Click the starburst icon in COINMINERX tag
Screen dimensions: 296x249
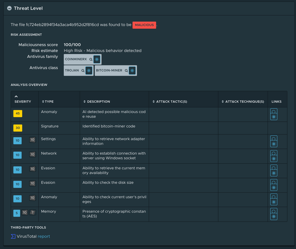[97, 59]
